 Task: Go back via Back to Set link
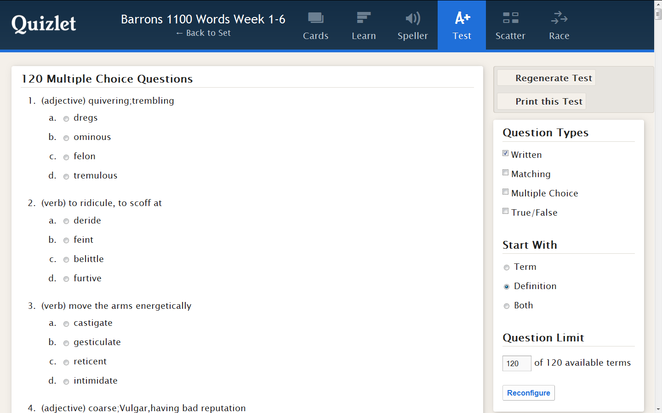point(203,33)
